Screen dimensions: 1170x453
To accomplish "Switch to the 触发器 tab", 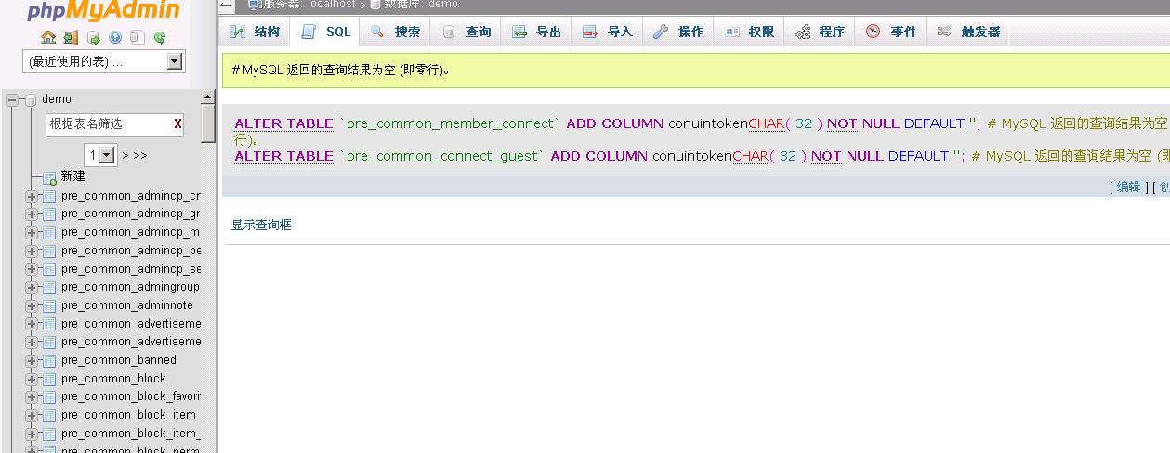I will (968, 32).
